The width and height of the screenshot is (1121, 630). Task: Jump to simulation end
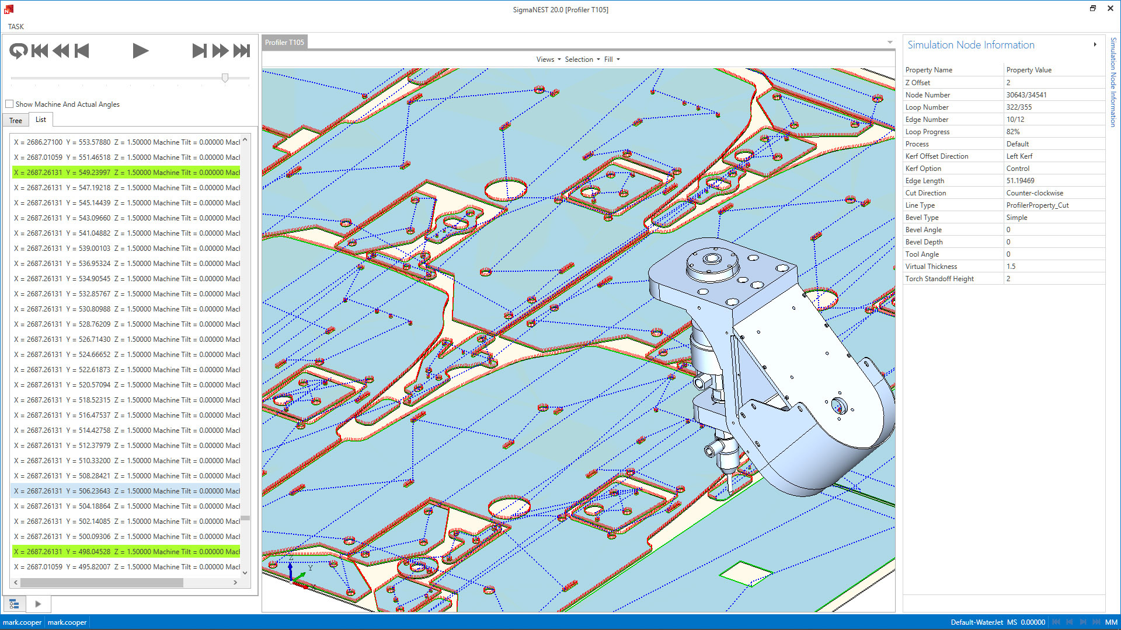click(x=242, y=51)
